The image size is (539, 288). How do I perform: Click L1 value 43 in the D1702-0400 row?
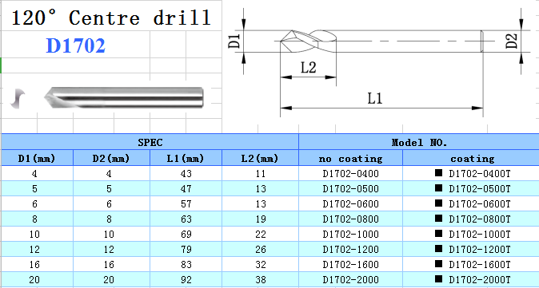[186, 174]
